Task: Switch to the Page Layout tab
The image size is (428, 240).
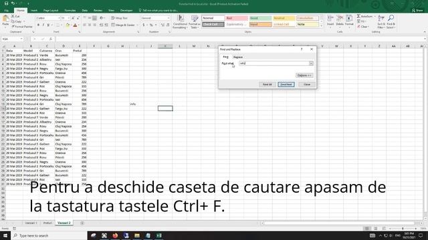Action: 51,11
